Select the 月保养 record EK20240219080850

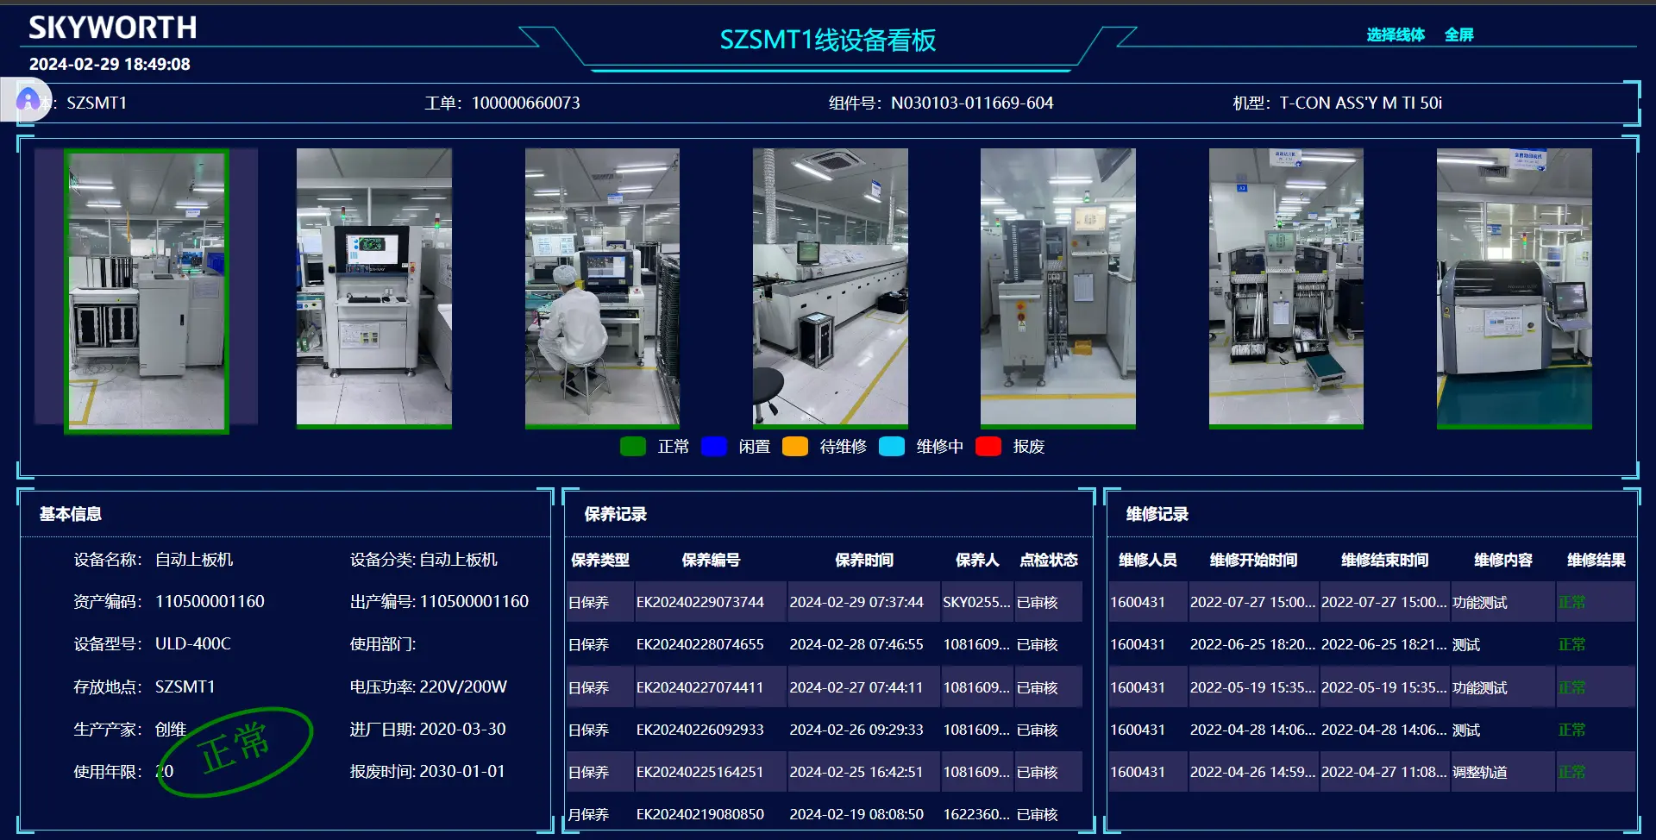(x=699, y=814)
